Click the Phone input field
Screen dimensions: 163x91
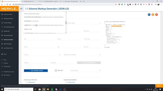tap(69, 39)
